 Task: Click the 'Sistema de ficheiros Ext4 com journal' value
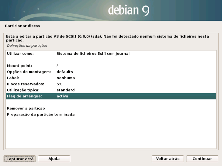[x=93, y=54]
